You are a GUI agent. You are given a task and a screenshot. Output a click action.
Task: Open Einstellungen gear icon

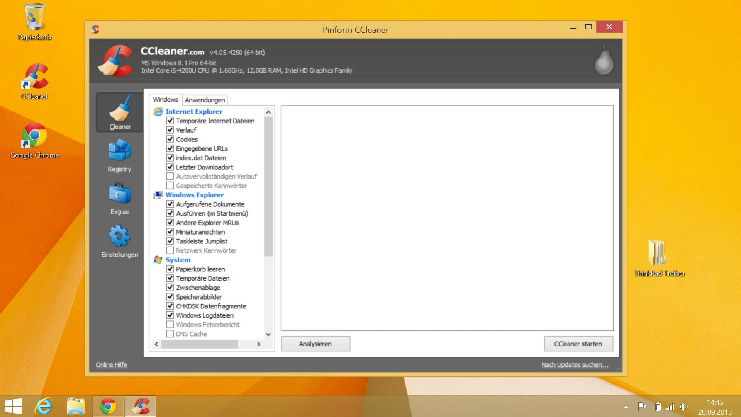coord(120,236)
